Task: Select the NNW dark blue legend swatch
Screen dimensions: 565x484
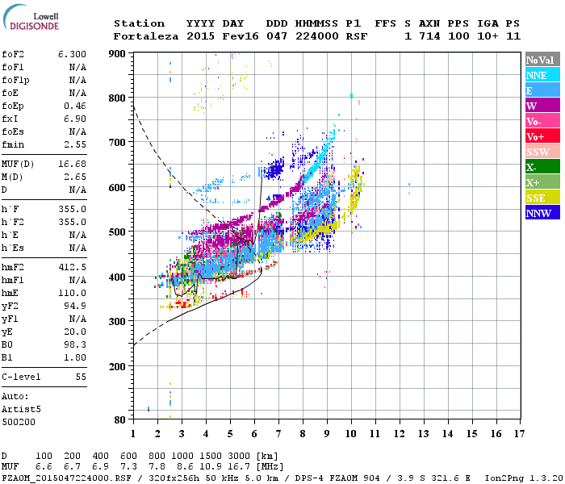Action: (x=542, y=213)
